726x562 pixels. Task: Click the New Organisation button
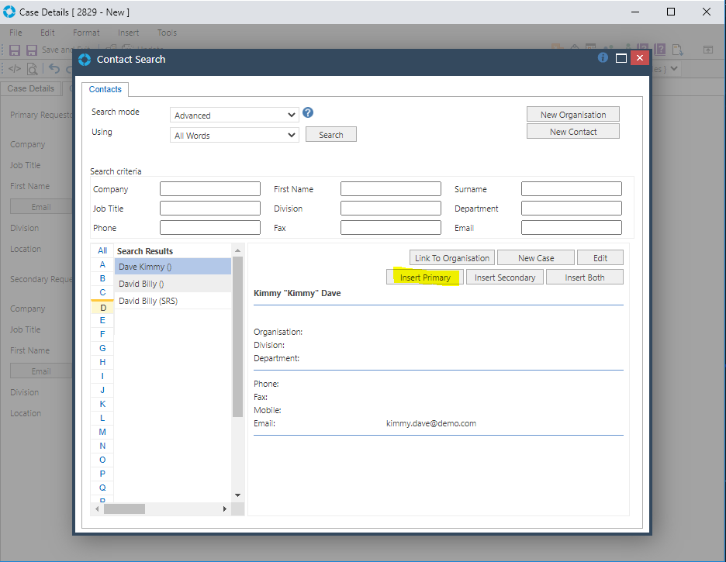click(573, 115)
